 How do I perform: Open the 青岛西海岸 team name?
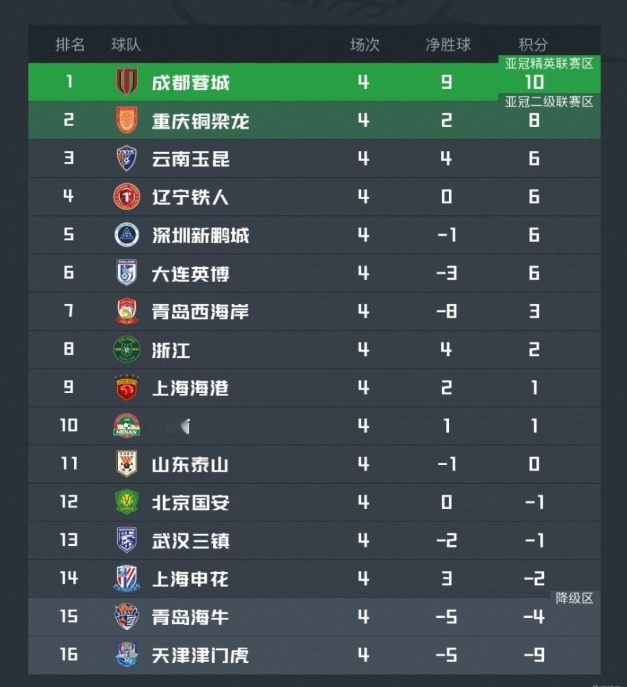[x=200, y=311]
